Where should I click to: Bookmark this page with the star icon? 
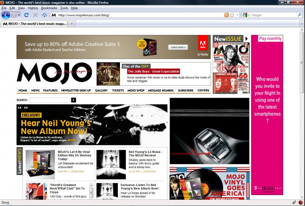(232, 15)
